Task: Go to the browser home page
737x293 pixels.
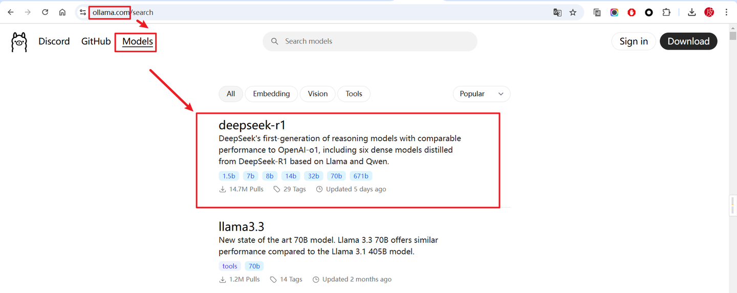Action: pyautogui.click(x=62, y=12)
